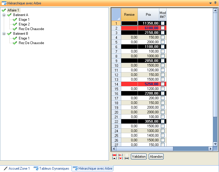Click the red flag with down-arrow icon
This screenshot has width=219, height=172.
click(x=120, y=157)
